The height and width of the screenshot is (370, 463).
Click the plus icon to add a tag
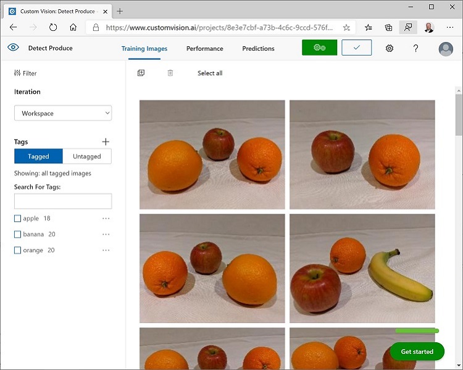point(106,142)
